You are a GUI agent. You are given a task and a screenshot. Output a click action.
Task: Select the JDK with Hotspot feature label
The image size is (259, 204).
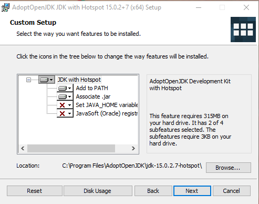[79, 80]
